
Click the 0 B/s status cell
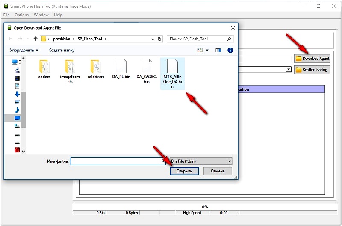[x=89, y=213]
